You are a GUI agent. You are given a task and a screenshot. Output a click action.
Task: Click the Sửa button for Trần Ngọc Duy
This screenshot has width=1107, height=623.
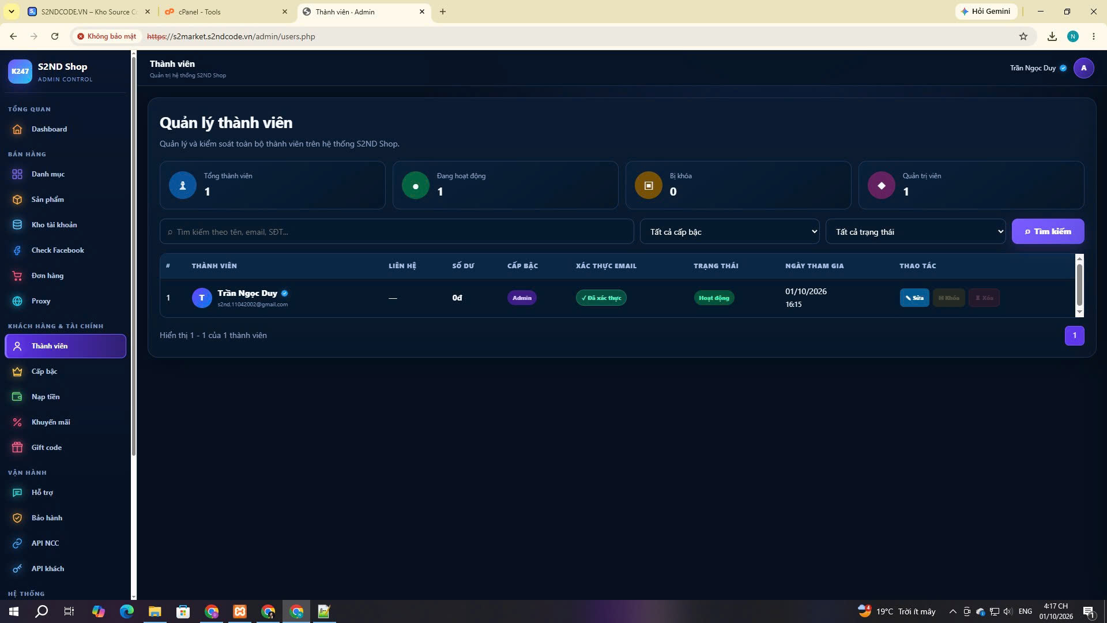click(x=914, y=298)
